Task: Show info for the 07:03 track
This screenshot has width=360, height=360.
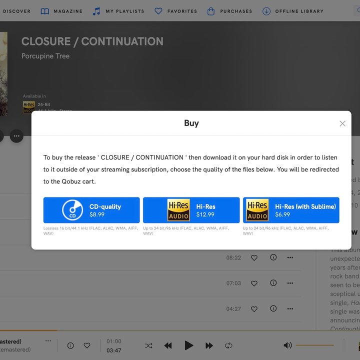Action: [273, 283]
